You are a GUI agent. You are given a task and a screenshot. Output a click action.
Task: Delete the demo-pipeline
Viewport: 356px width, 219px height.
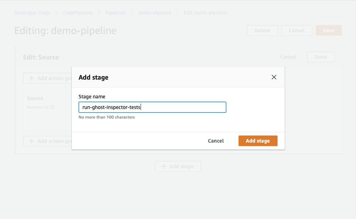pyautogui.click(x=262, y=30)
